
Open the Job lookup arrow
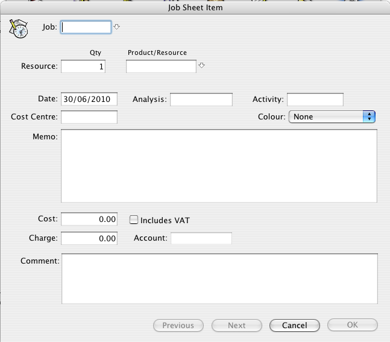point(116,27)
